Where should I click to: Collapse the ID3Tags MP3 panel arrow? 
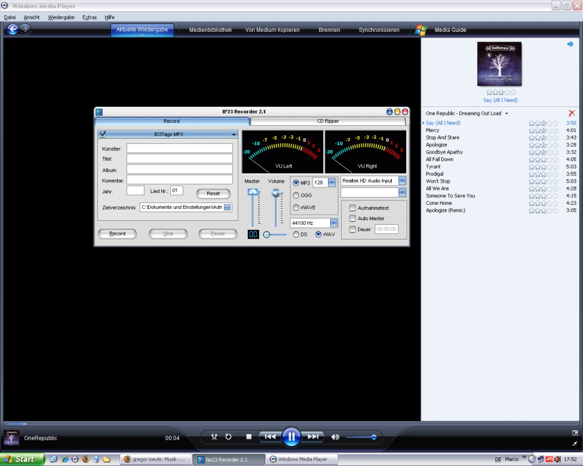click(x=233, y=134)
